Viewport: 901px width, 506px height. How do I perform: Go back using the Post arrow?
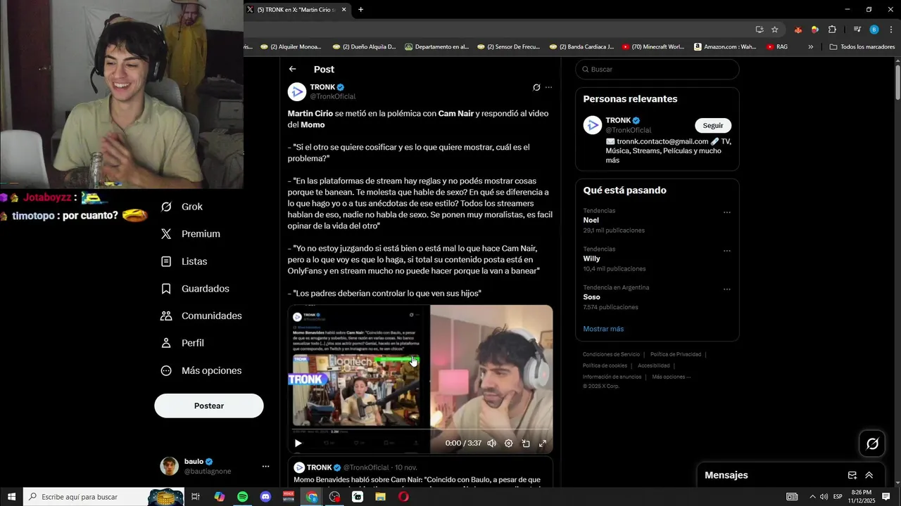coord(292,69)
